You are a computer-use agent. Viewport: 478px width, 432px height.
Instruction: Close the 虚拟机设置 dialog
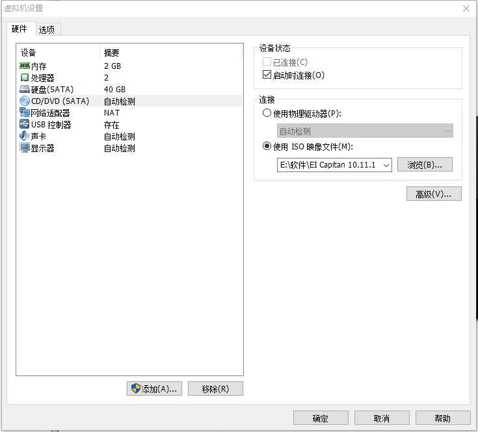pyautogui.click(x=466, y=8)
